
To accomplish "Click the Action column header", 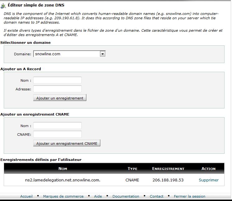I will coord(208,169).
